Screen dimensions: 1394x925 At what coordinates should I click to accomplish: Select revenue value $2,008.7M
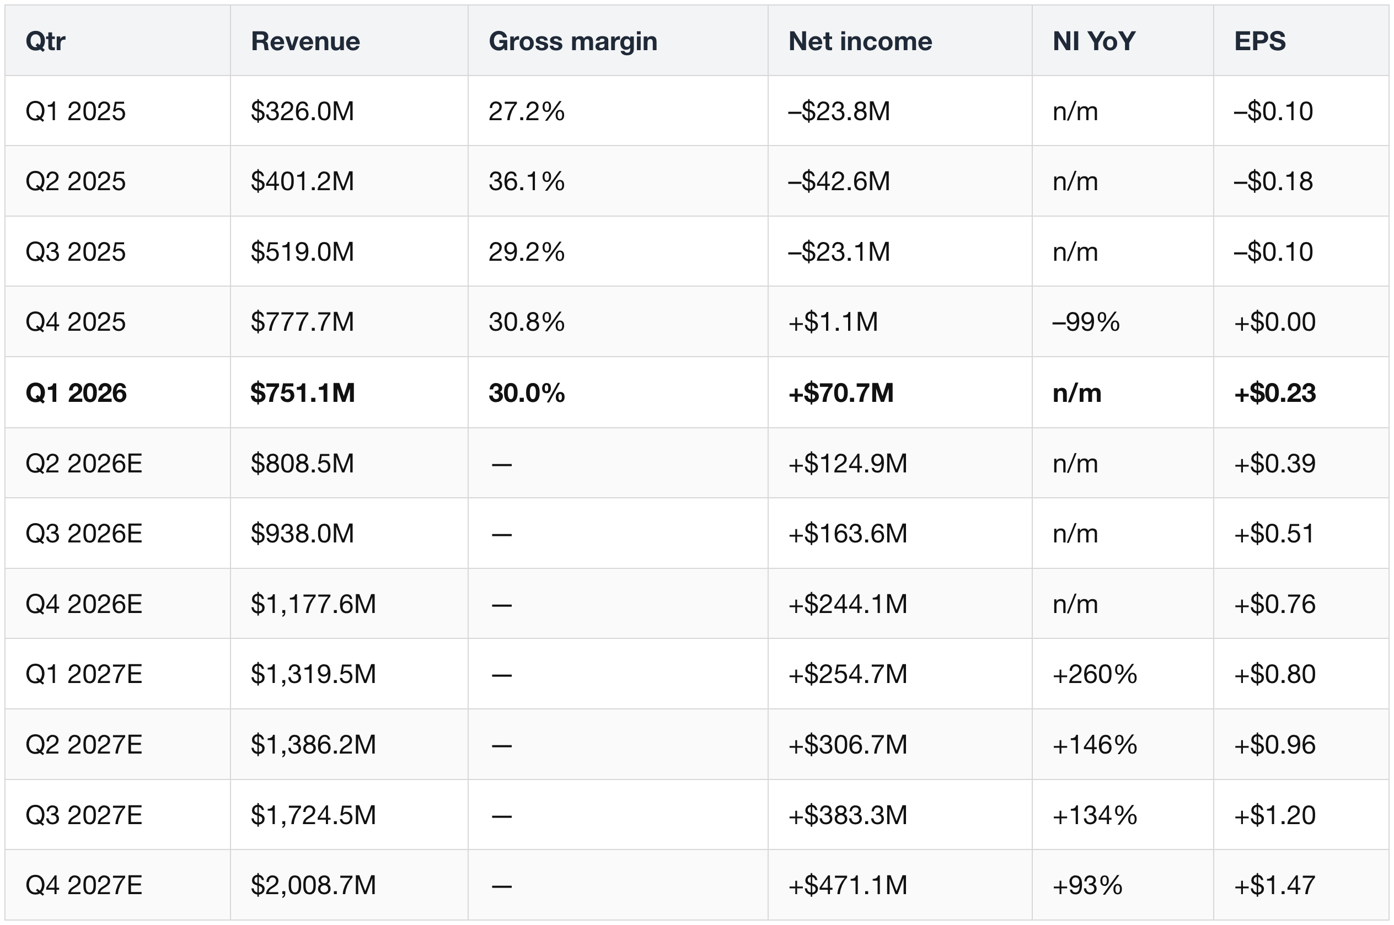[x=313, y=885]
